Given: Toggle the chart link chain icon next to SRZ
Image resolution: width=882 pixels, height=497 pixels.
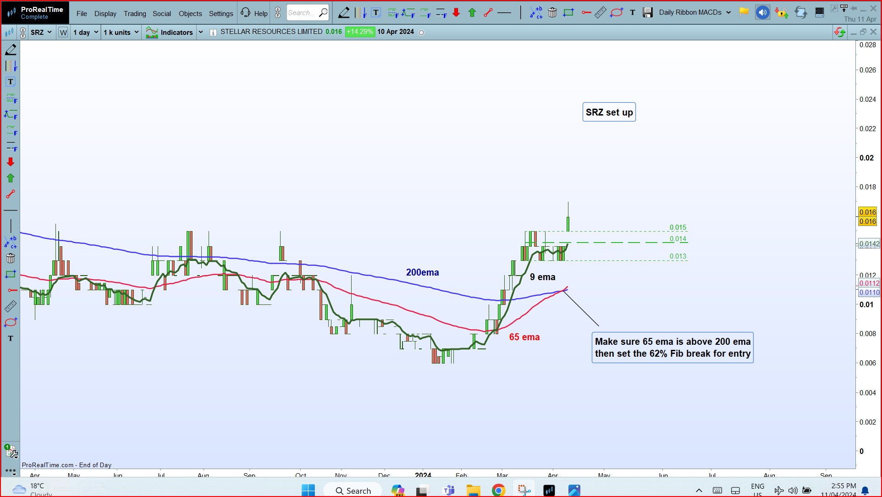Looking at the screenshot, I should (23, 33).
